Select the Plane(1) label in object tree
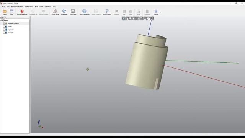Screen dimensions: 245x138 point(11,33)
